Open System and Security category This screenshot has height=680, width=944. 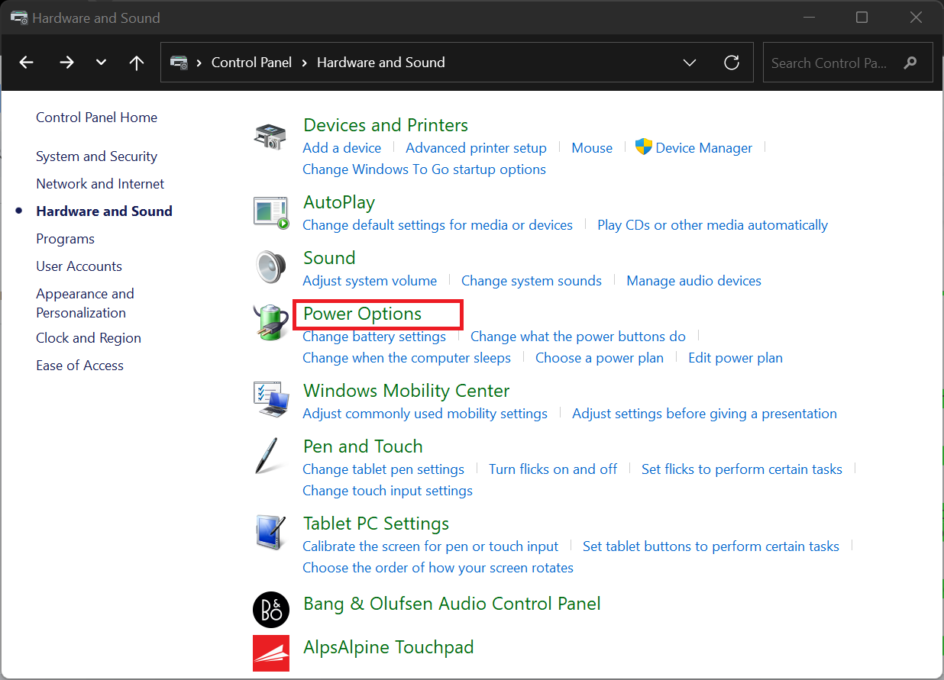[x=96, y=156]
